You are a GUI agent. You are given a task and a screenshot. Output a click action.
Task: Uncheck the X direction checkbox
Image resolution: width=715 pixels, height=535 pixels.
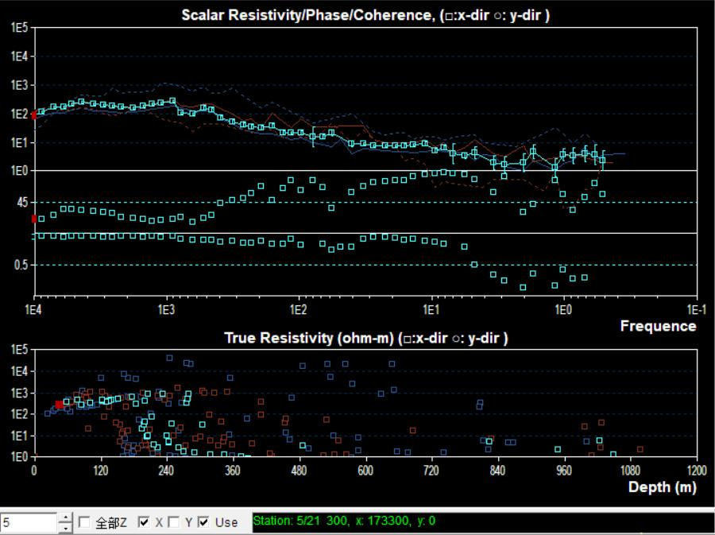144,522
